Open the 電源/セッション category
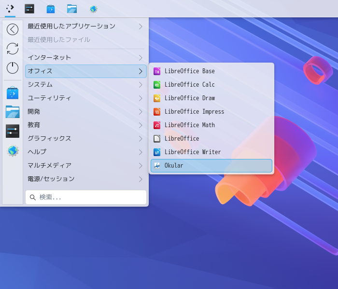The width and height of the screenshot is (338, 289). click(86, 179)
